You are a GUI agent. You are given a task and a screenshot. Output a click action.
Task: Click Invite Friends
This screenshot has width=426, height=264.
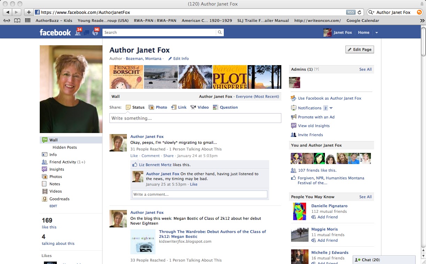coord(310,135)
